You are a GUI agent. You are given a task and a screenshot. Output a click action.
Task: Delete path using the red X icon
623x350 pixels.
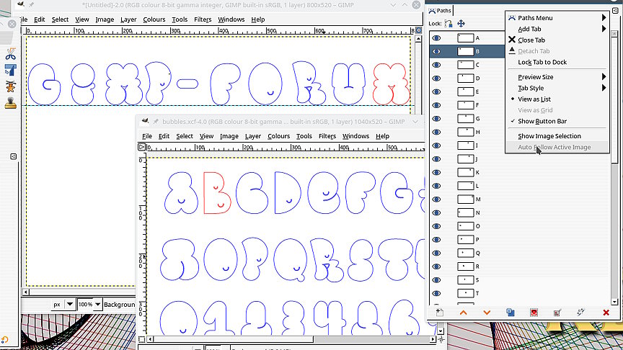(606, 313)
